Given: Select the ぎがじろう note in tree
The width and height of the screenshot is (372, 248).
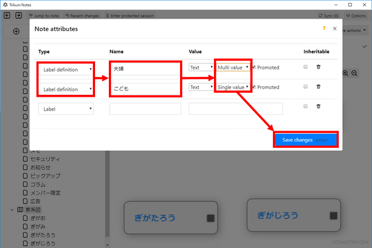Looking at the screenshot, I should point(43,243).
